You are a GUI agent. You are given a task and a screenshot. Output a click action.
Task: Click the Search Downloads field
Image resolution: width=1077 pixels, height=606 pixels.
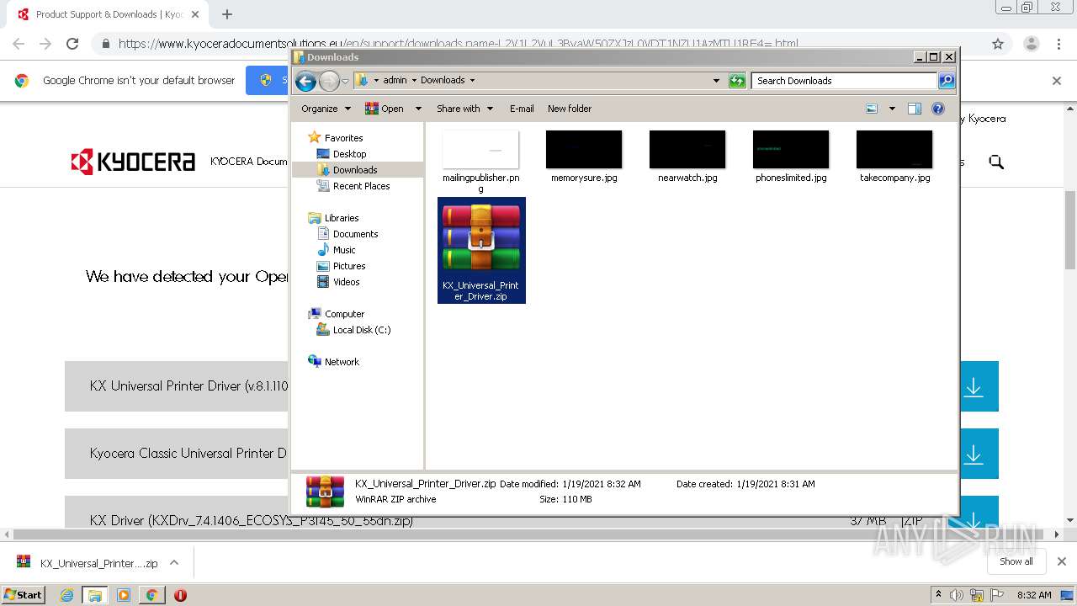(844, 81)
